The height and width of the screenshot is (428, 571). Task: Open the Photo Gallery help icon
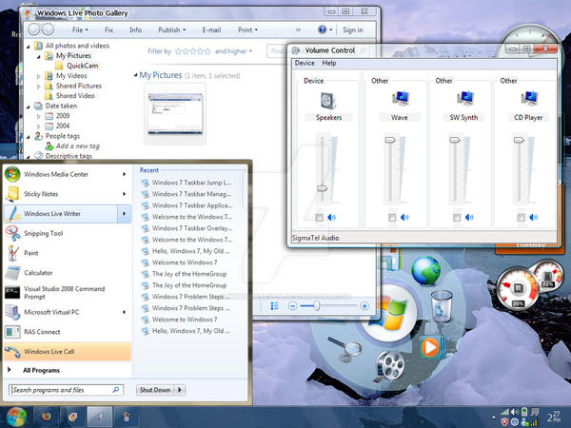323,29
